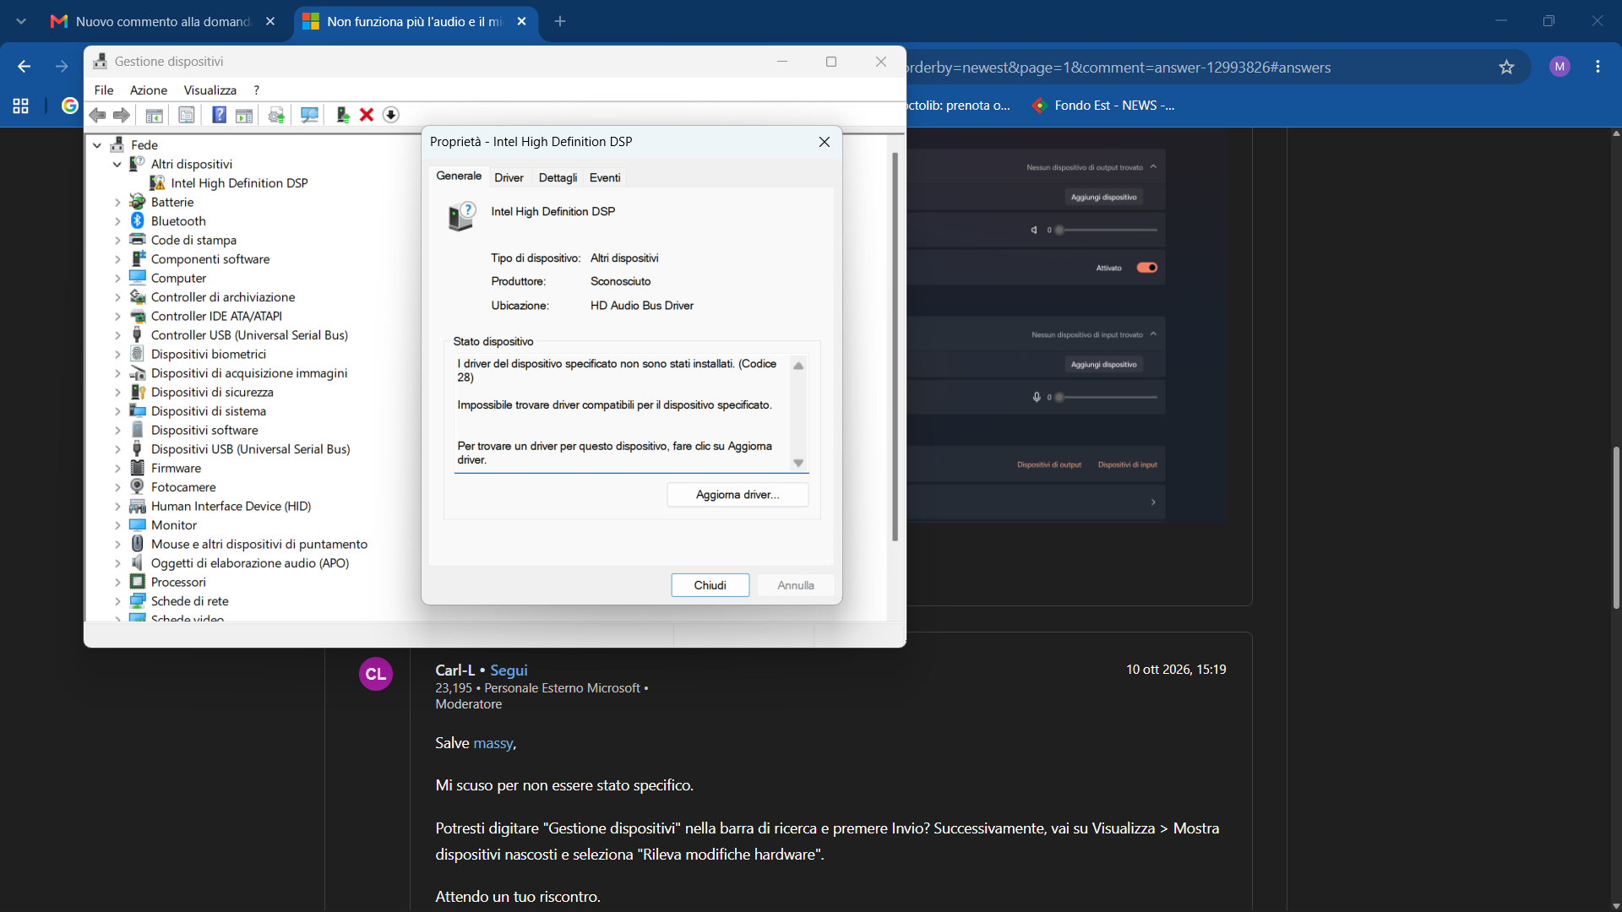The width and height of the screenshot is (1622, 912).
Task: Expand Controller USB (Universal Serial Bus) node
Action: click(x=117, y=335)
